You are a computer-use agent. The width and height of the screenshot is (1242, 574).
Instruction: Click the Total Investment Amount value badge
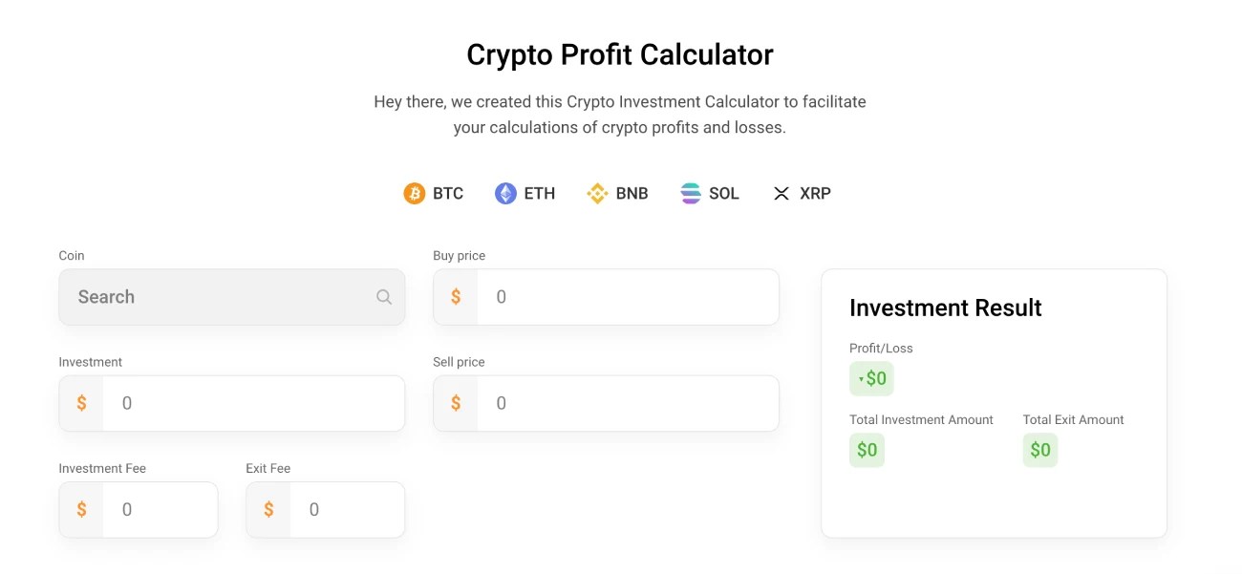[867, 450]
